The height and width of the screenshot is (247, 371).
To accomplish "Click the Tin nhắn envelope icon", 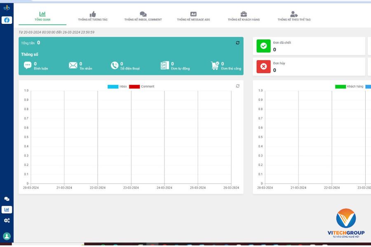I will 73,65.
